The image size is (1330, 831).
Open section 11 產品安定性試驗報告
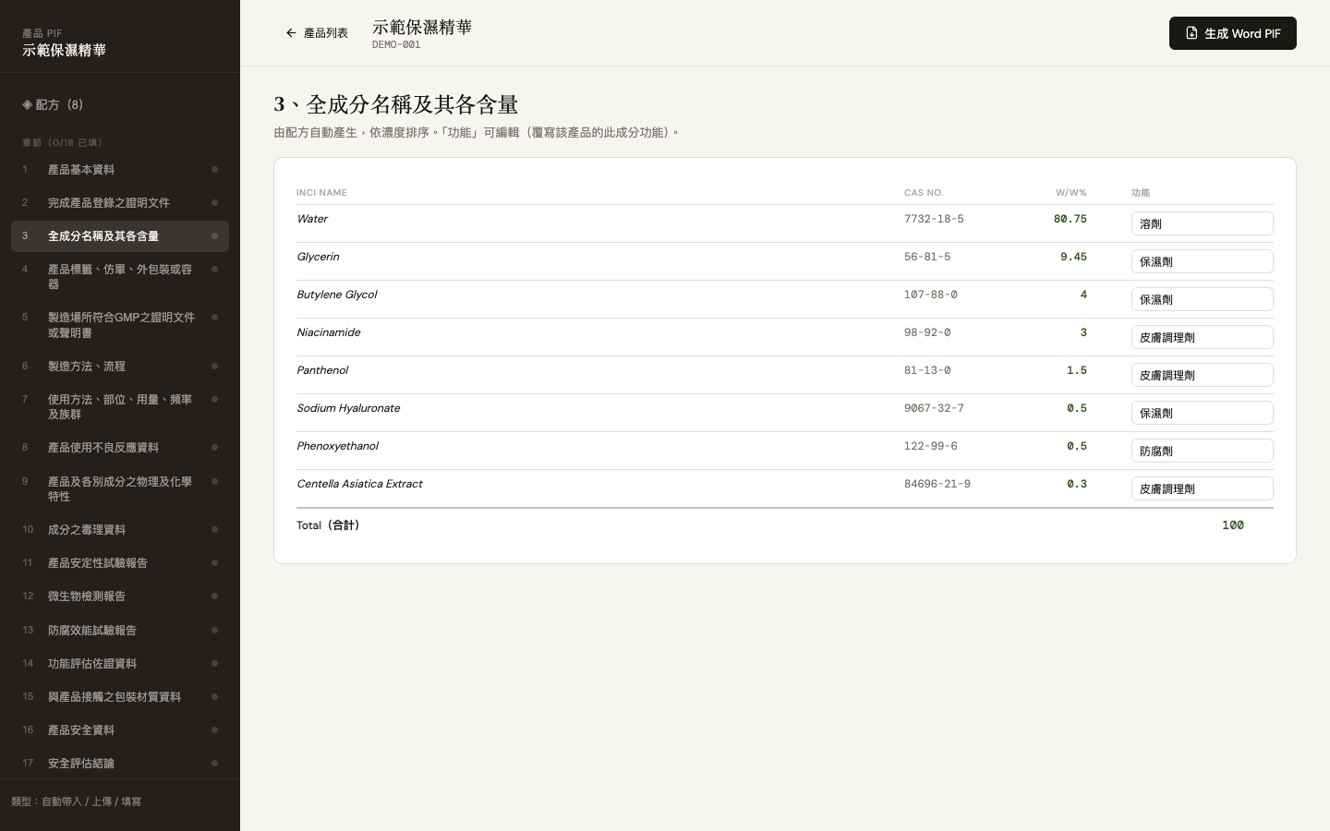(x=120, y=563)
